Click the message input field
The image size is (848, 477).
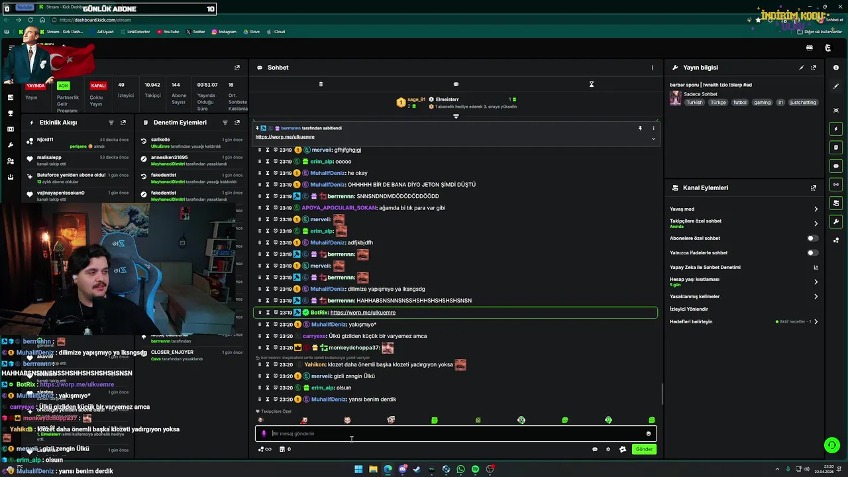[456, 433]
